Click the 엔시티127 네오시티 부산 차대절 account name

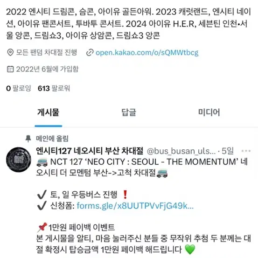pyautogui.click(x=90, y=151)
